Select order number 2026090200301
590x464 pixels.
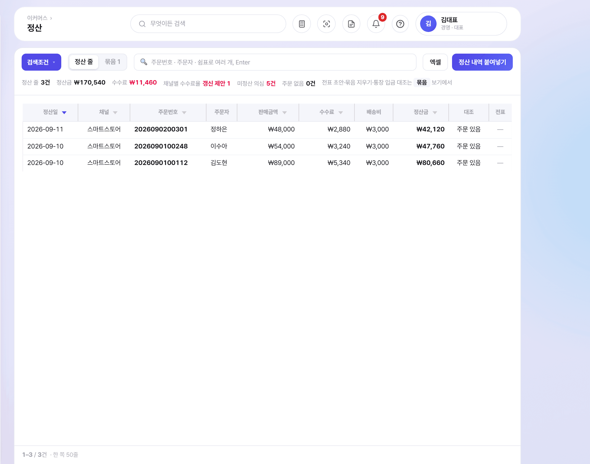(161, 129)
